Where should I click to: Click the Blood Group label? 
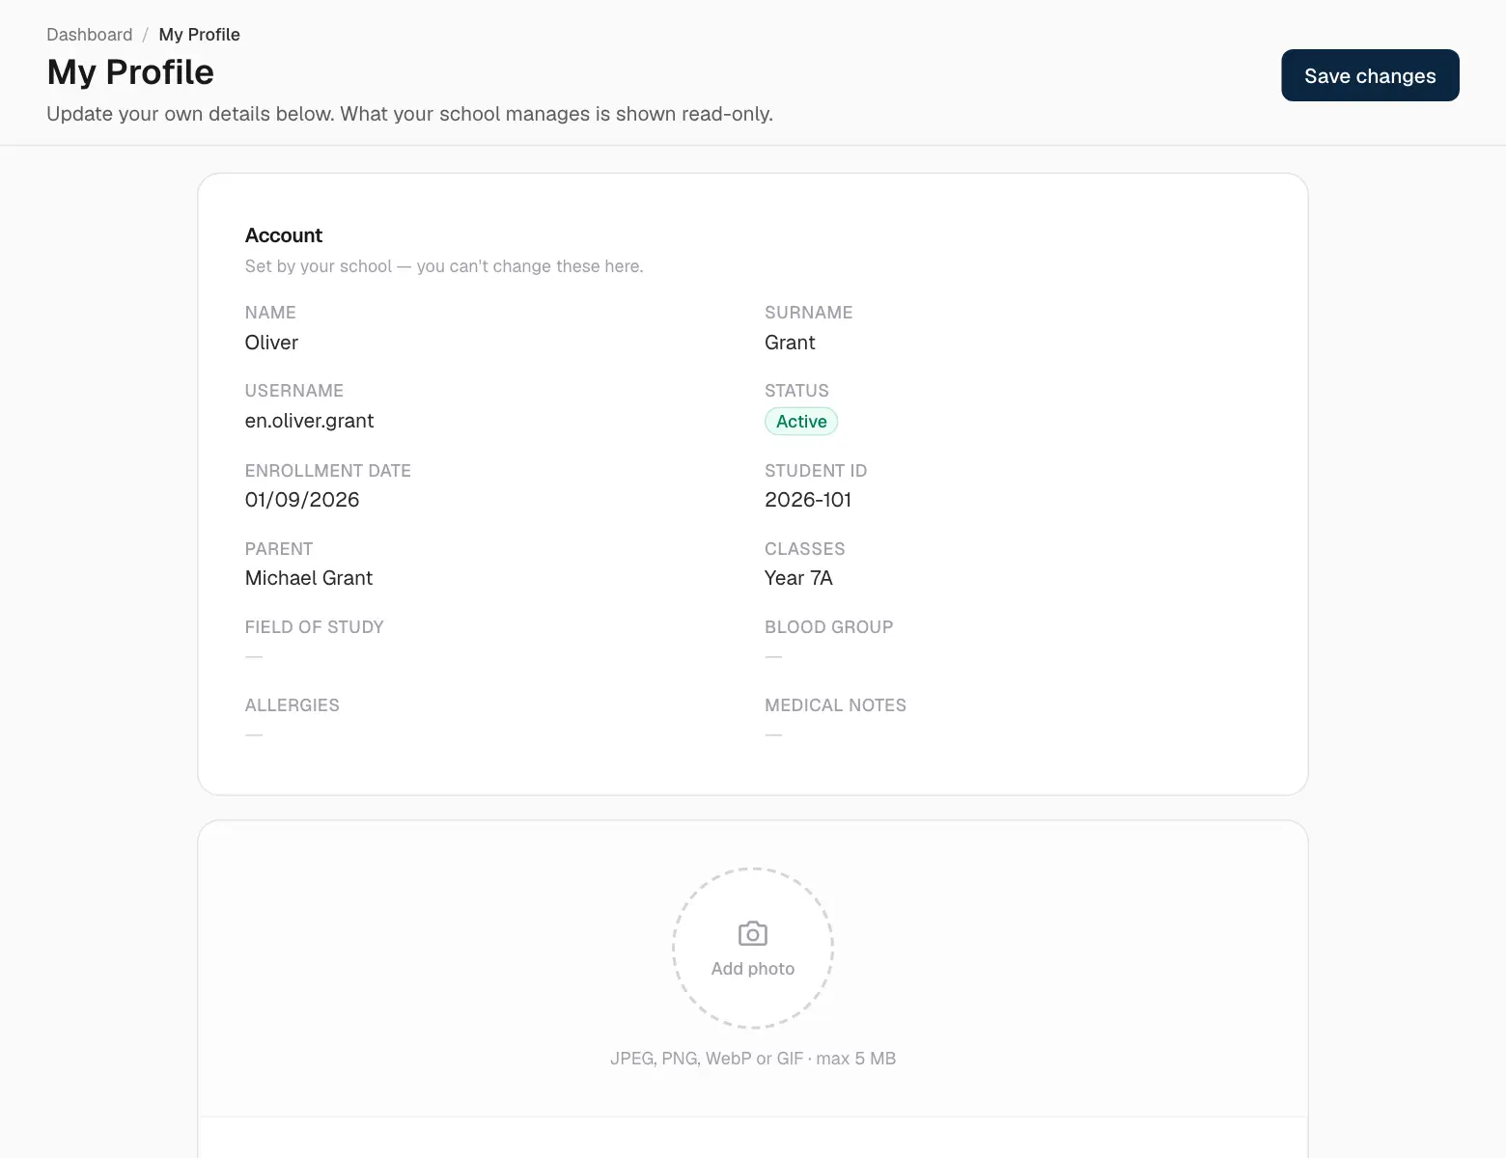[828, 627]
